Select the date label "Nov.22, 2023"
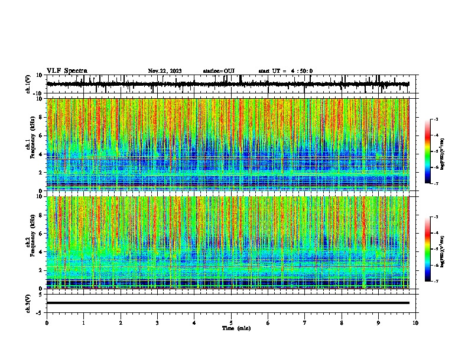The width and height of the screenshot is (468, 362). (x=165, y=71)
